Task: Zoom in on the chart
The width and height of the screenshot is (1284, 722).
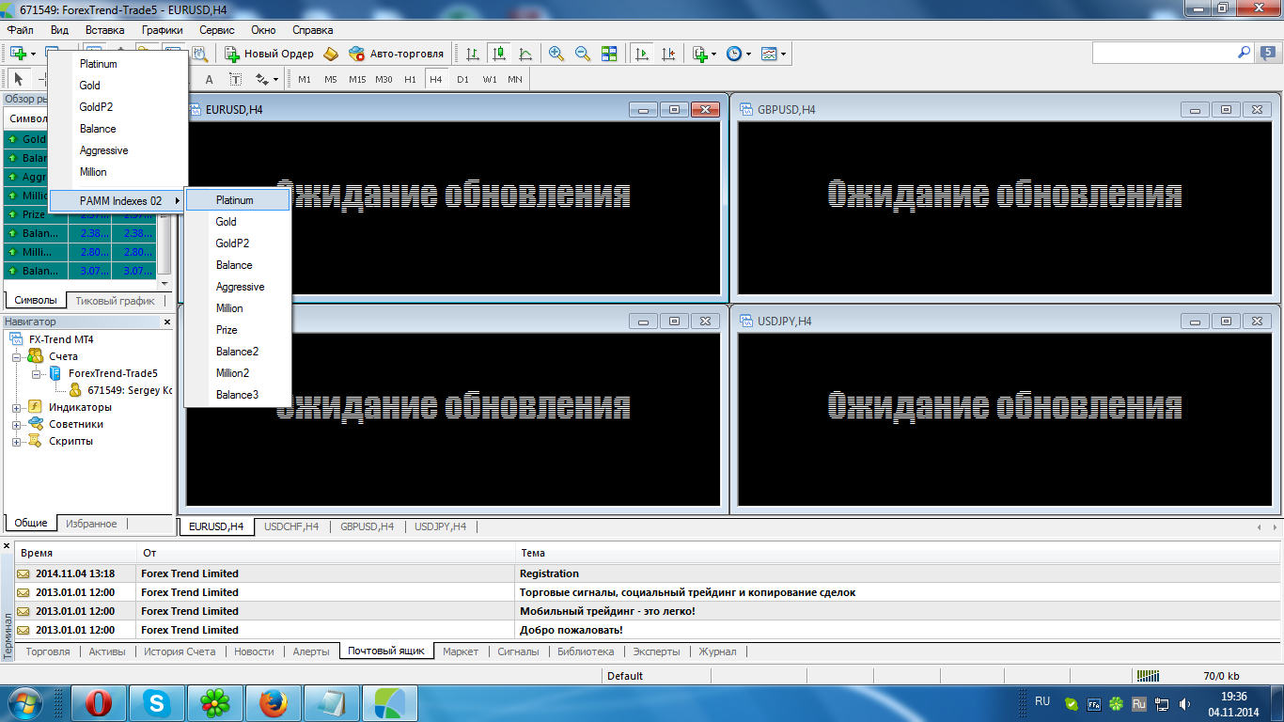Action: coord(556,54)
